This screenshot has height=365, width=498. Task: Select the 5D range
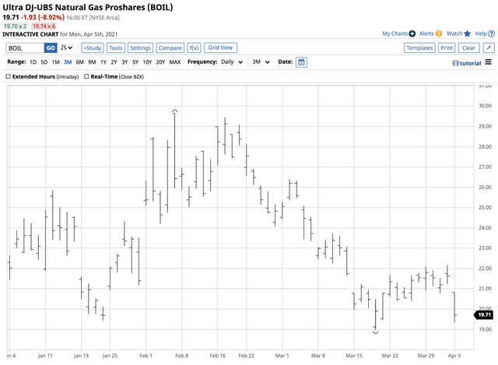pyautogui.click(x=44, y=62)
